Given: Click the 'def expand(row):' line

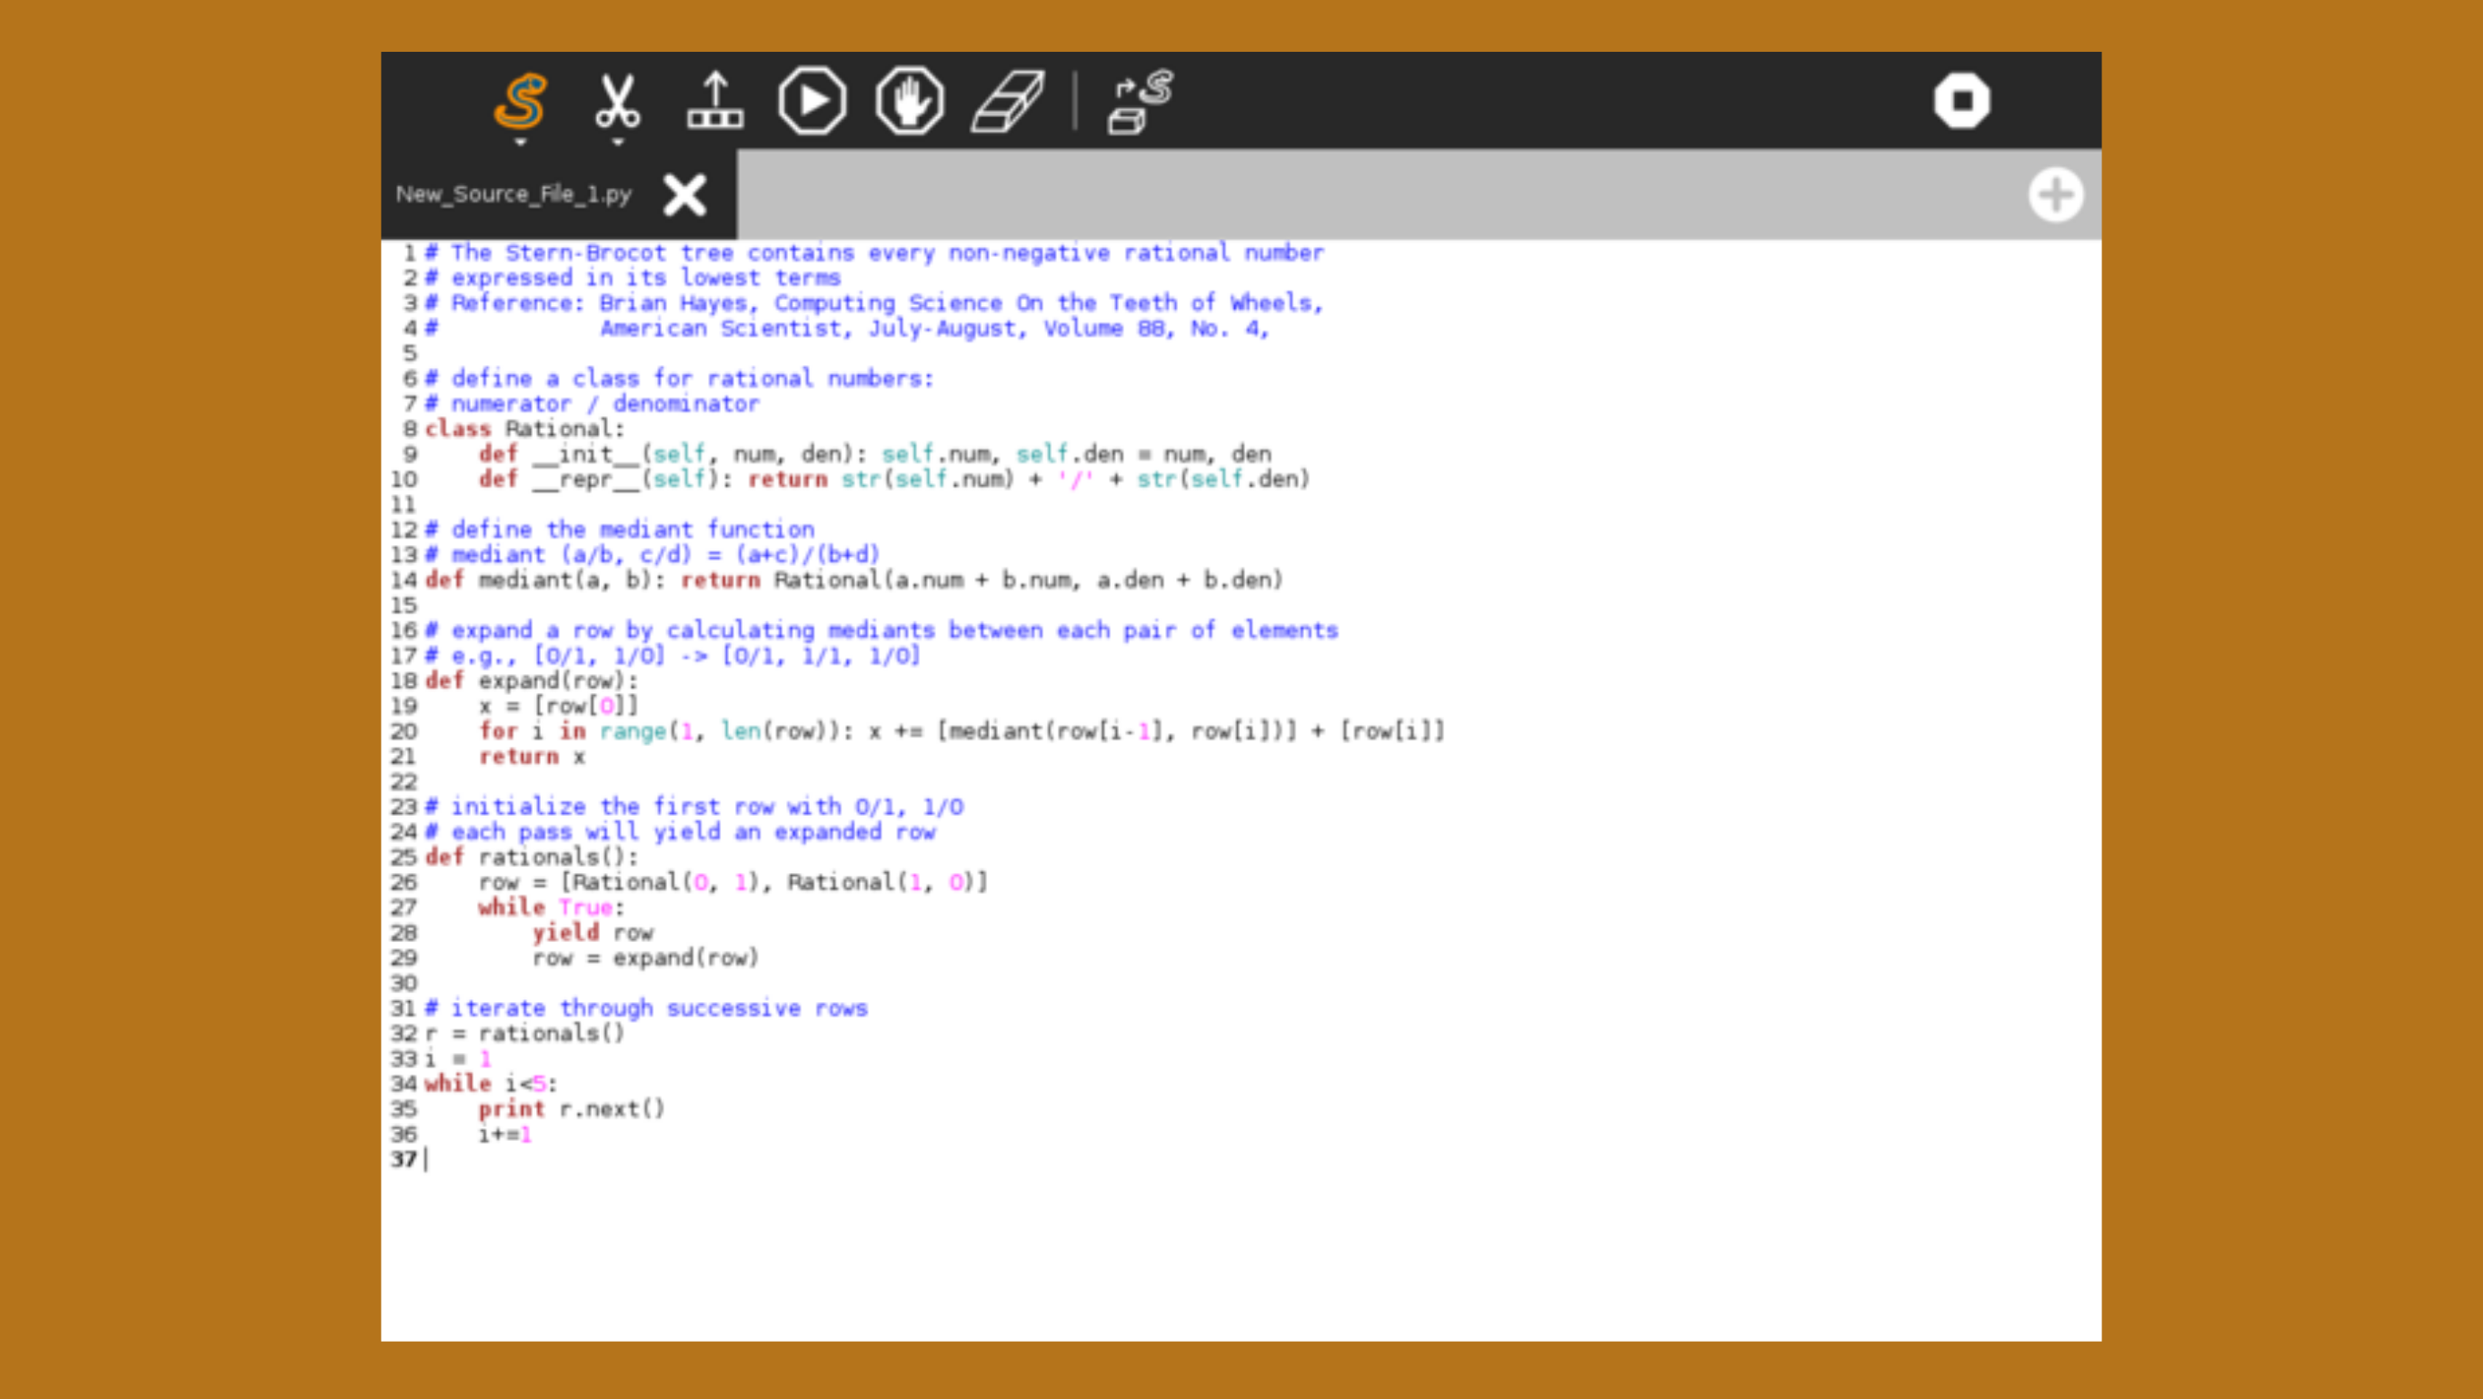Looking at the screenshot, I should [x=532, y=681].
